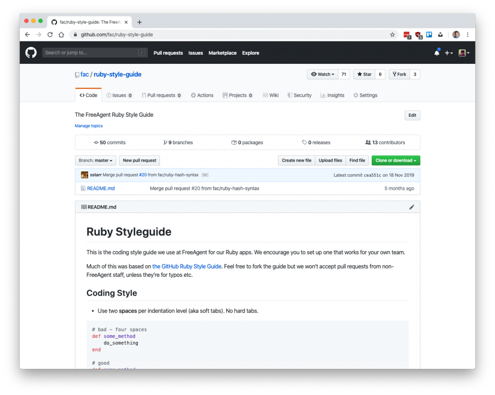Open the fac owner link
Screen dimensions: 495x395
(85, 74)
